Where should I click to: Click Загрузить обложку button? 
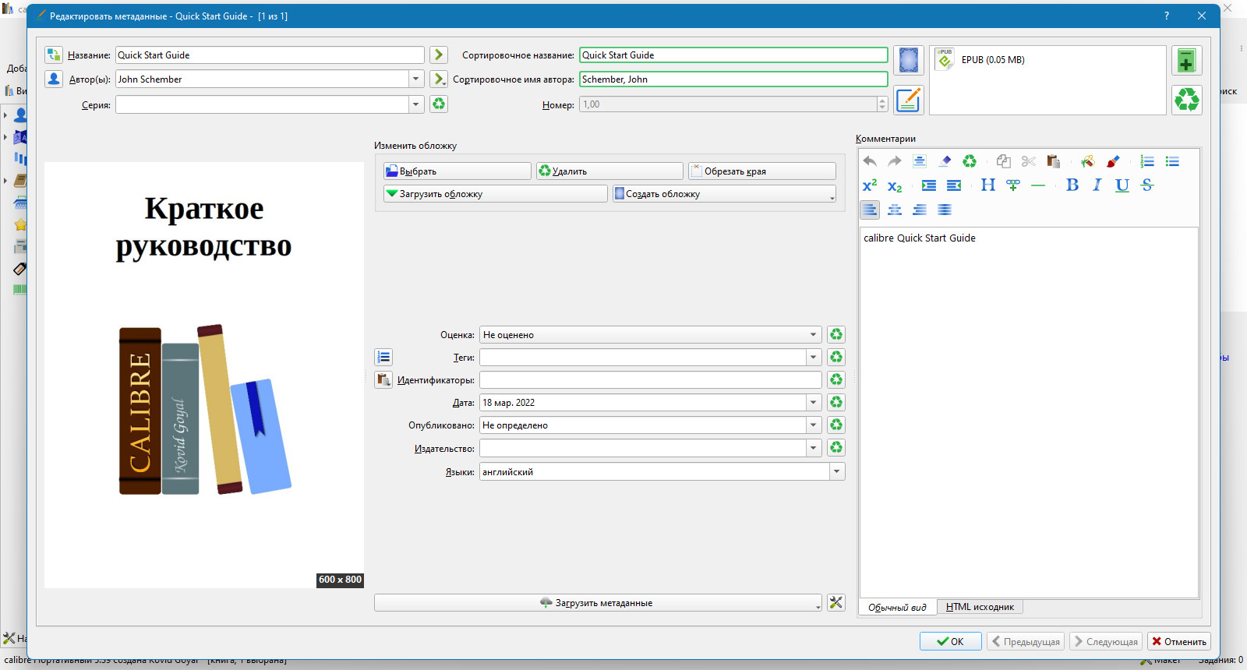pyautogui.click(x=496, y=193)
